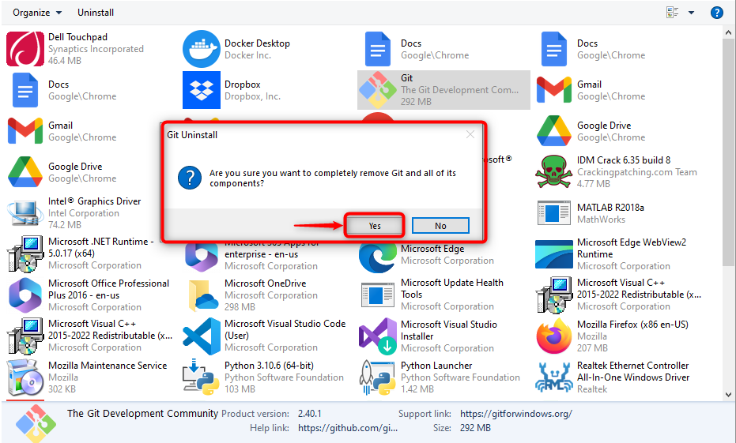Click the Docker Desktop whale icon
Image resolution: width=736 pixels, height=443 pixels.
point(202,49)
